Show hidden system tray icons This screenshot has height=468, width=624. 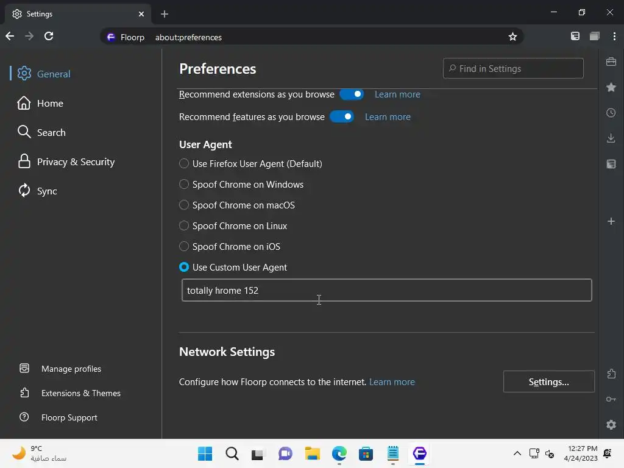point(517,453)
